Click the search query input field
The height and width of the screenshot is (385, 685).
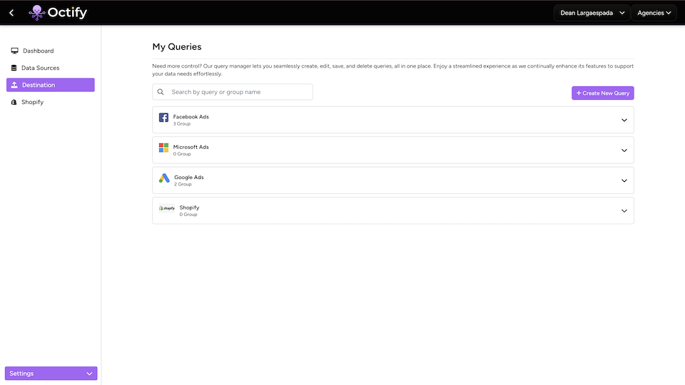233,92
